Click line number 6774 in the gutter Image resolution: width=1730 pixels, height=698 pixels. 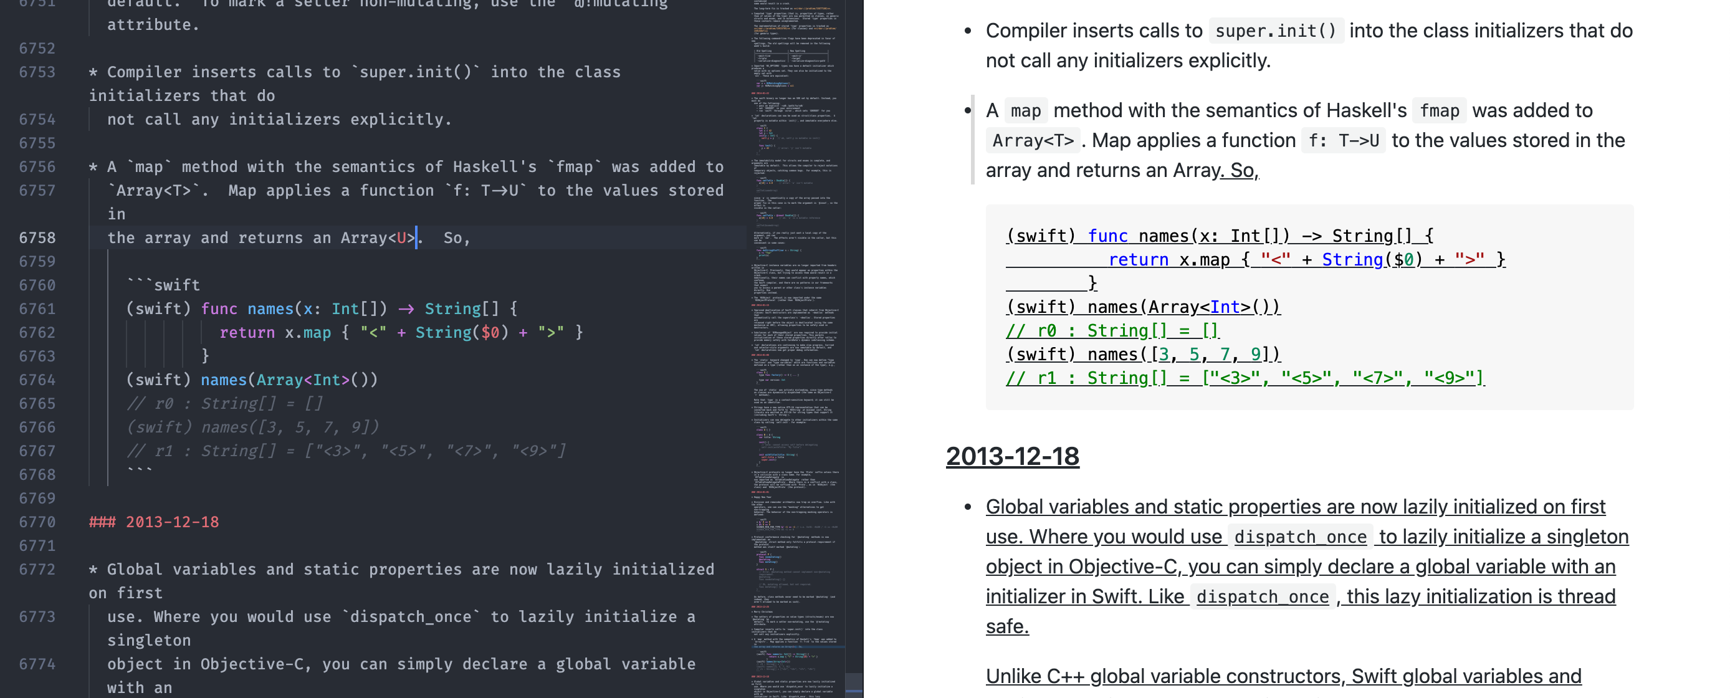[37, 664]
